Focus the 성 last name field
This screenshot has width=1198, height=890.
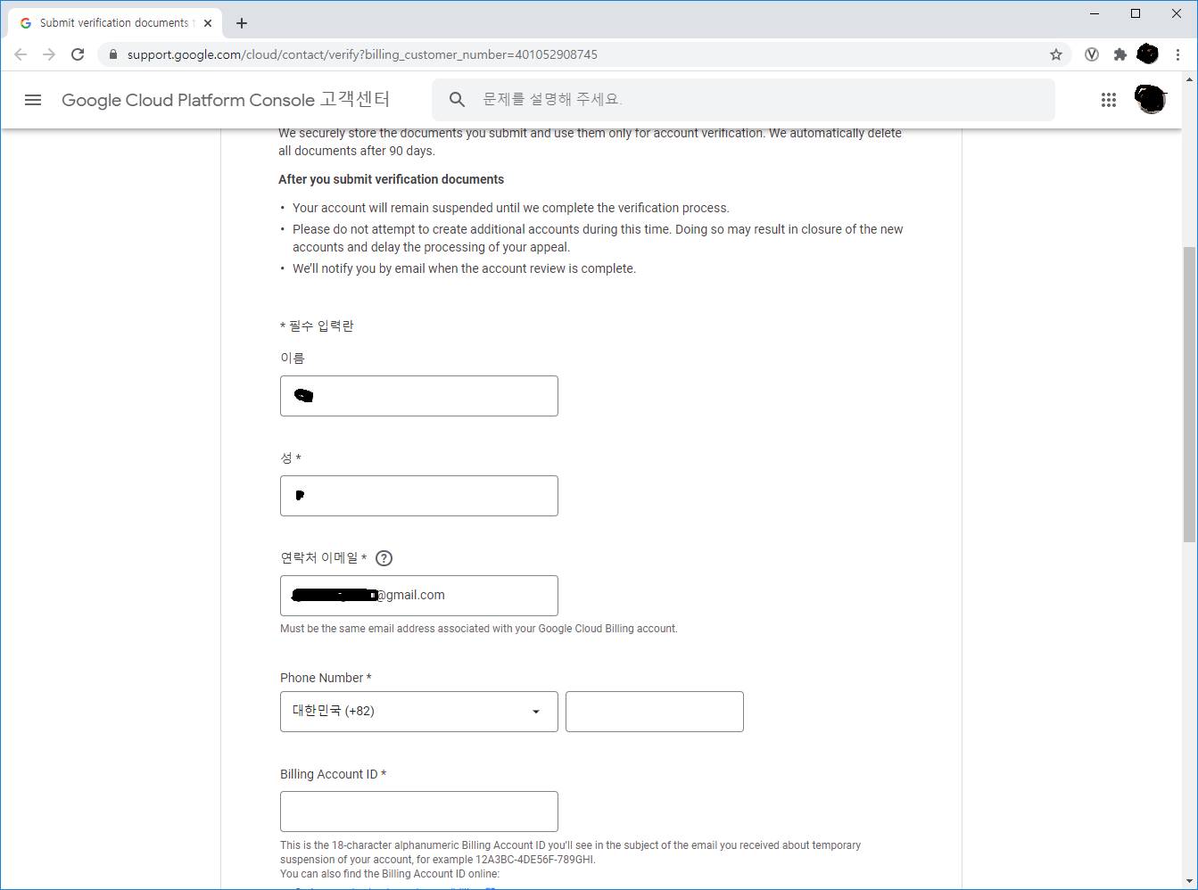[x=419, y=496]
